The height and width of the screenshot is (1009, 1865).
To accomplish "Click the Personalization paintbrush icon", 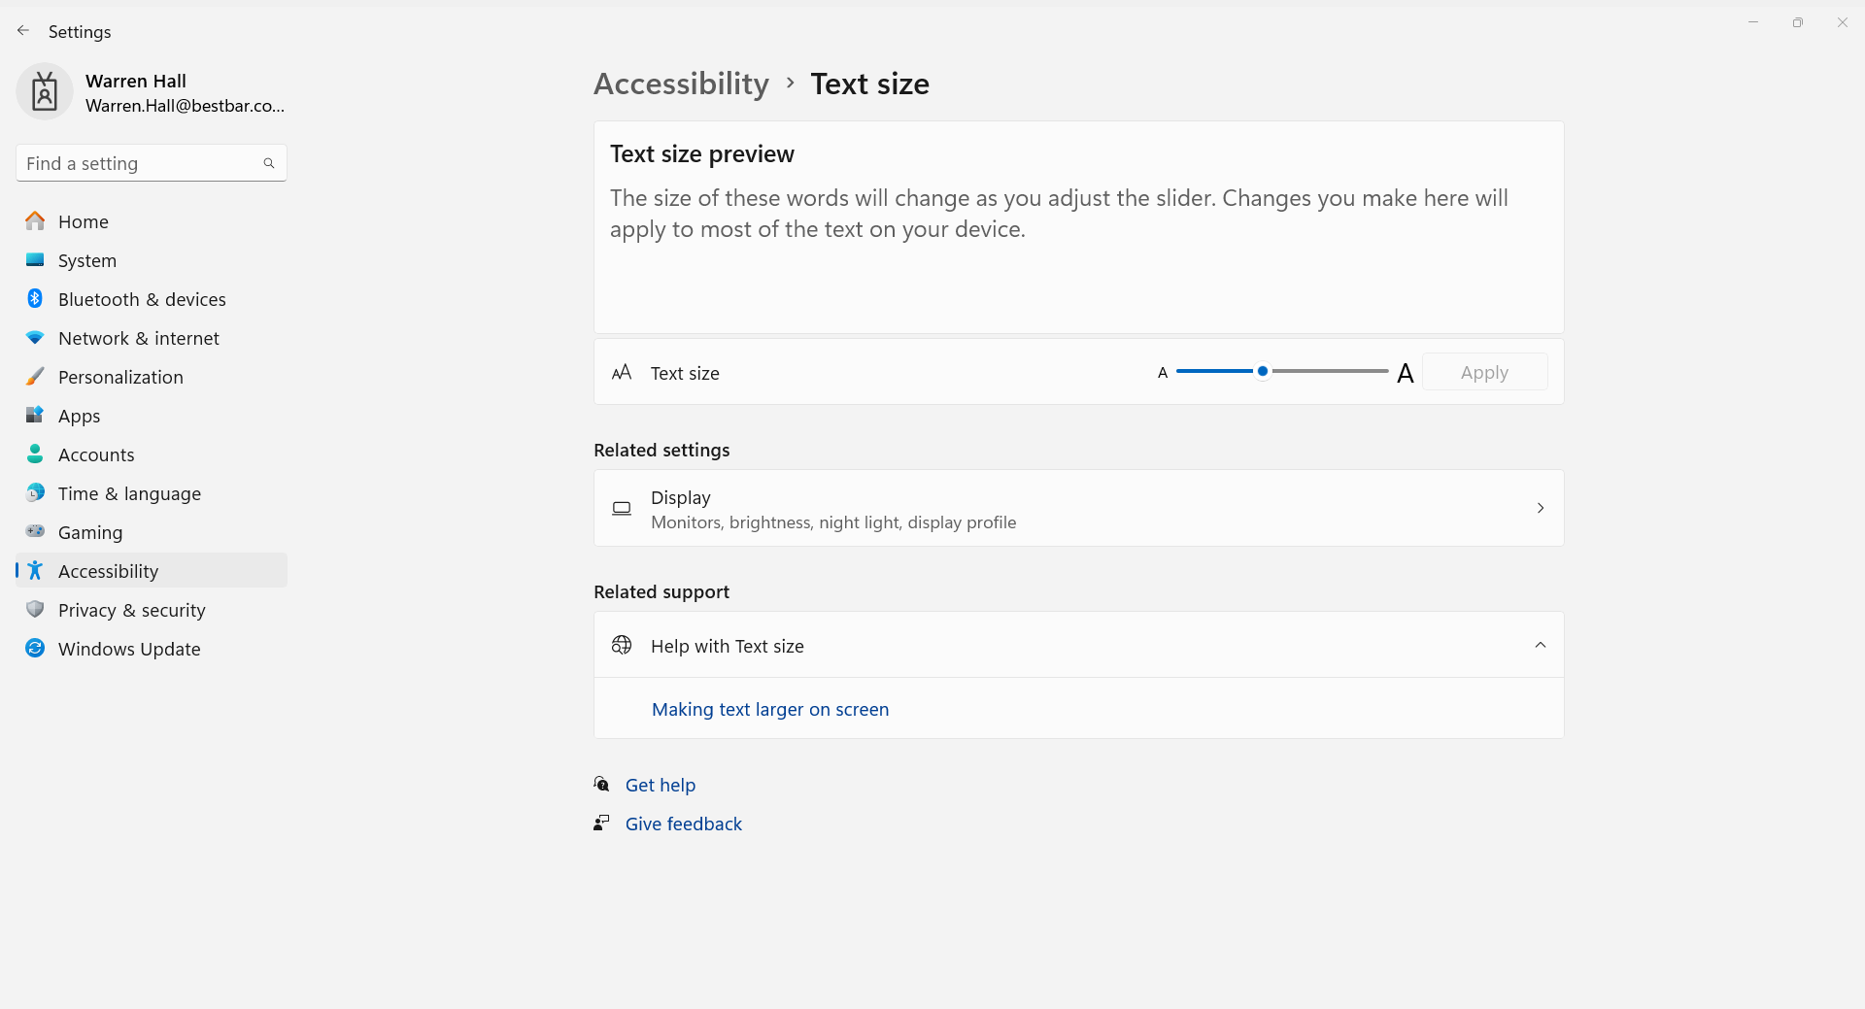I will [35, 377].
